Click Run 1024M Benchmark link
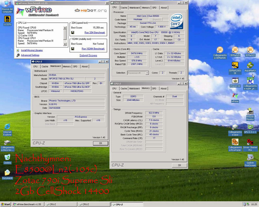The width and height of the screenshot is (259, 207). pos(93,49)
